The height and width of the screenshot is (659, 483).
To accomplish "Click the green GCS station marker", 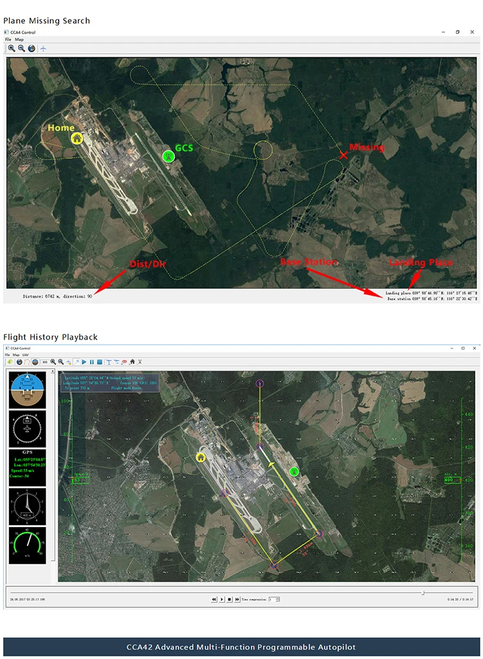I will pyautogui.click(x=169, y=157).
